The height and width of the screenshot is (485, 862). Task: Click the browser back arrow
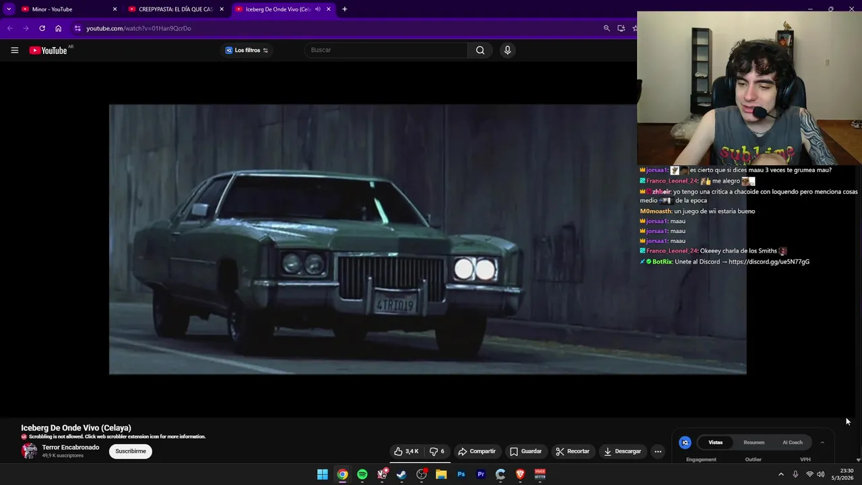(9, 28)
